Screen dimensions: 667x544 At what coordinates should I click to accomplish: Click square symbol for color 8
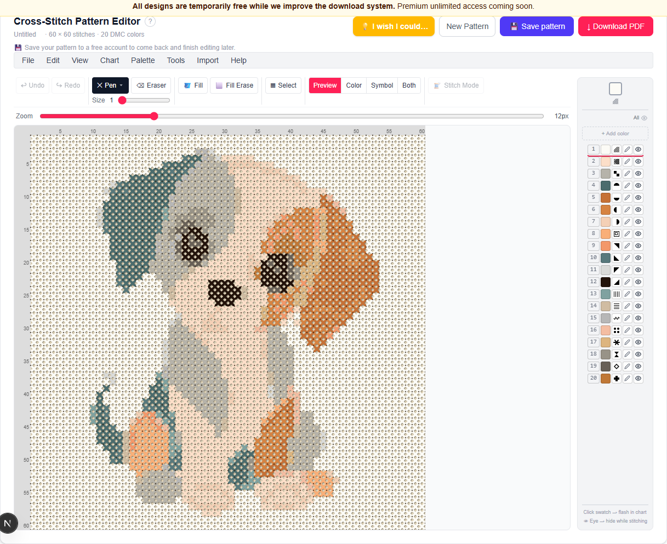(617, 234)
